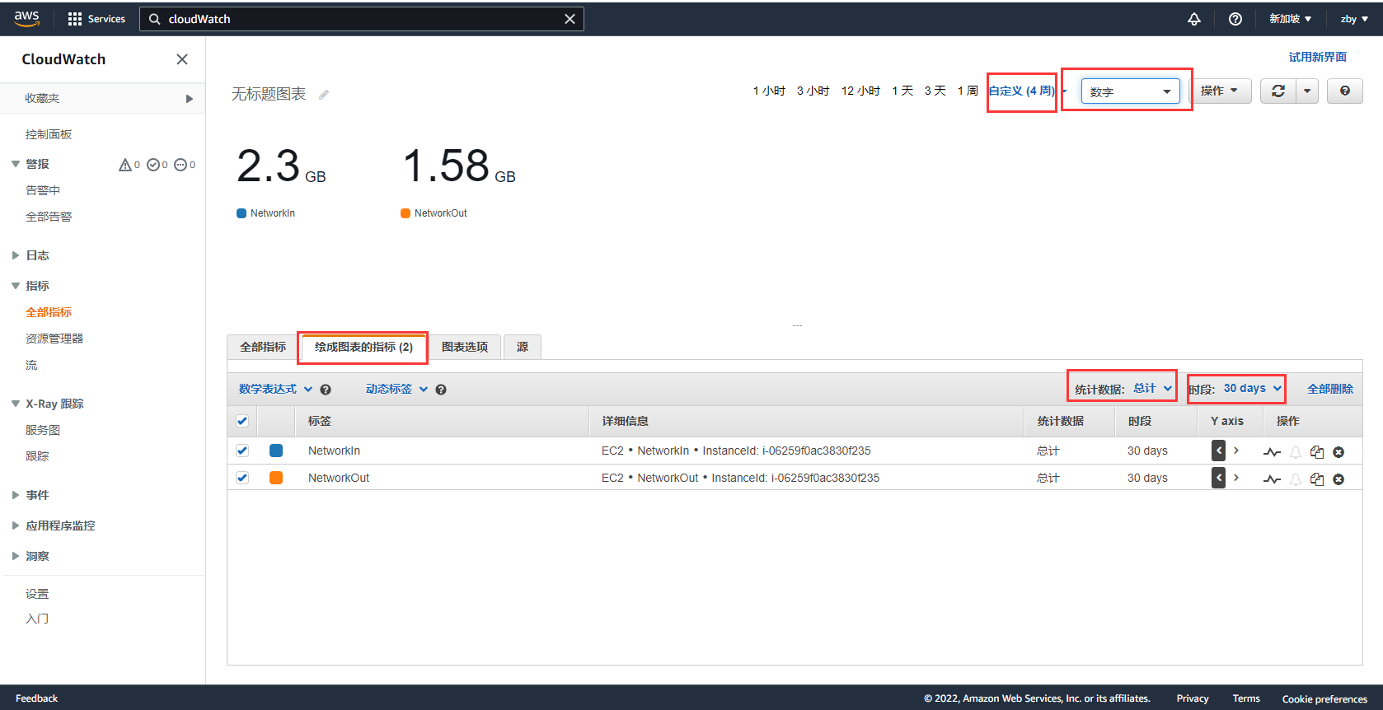Select NetworkIn legend color marker
This screenshot has height=710, width=1383.
click(x=241, y=213)
